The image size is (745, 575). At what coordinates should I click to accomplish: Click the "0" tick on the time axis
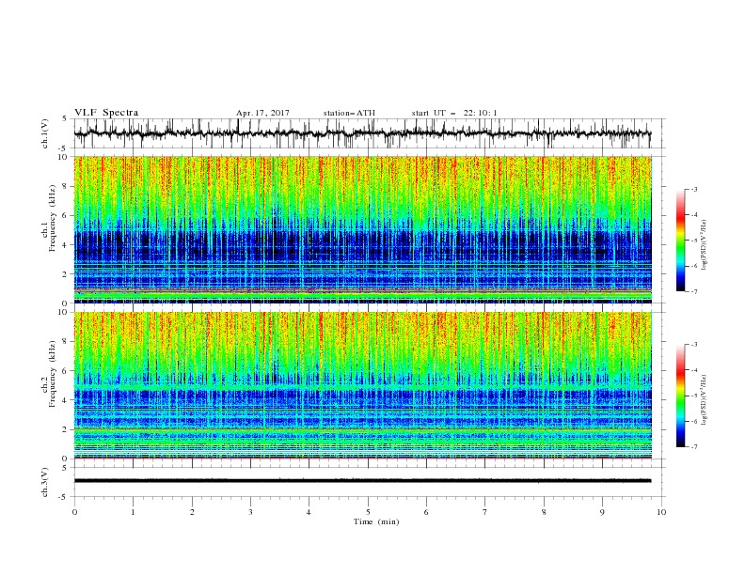[74, 512]
